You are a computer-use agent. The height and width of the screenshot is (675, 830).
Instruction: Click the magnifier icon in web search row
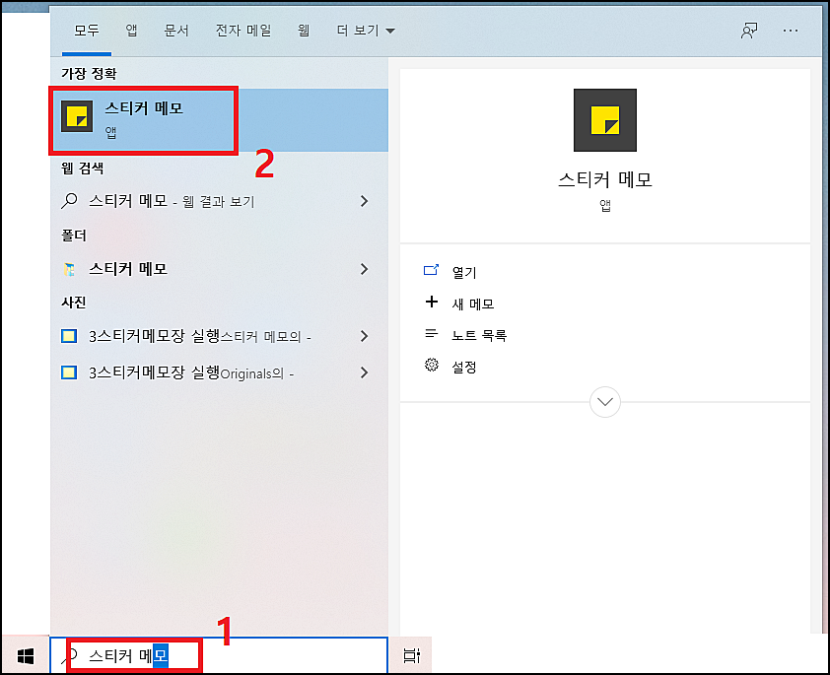click(69, 201)
